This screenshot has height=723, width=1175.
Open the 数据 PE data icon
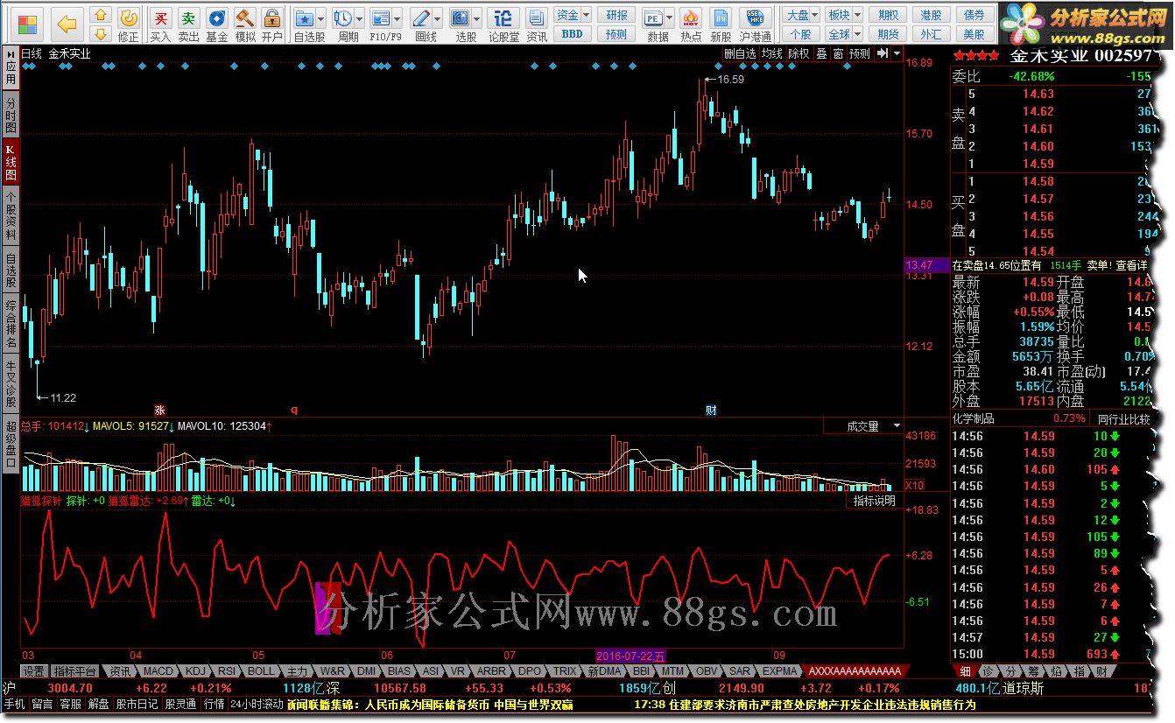pyautogui.click(x=655, y=18)
